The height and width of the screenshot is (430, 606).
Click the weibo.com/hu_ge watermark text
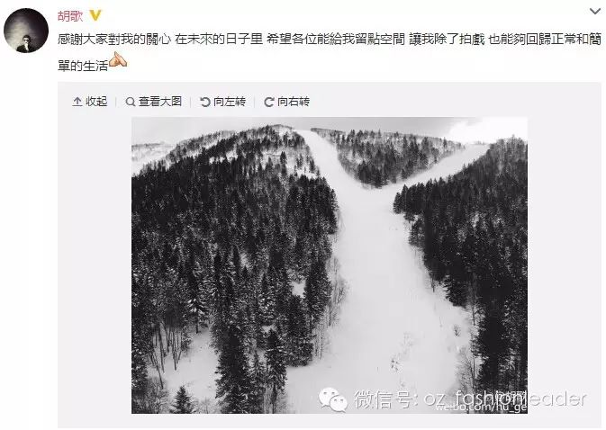click(x=482, y=406)
